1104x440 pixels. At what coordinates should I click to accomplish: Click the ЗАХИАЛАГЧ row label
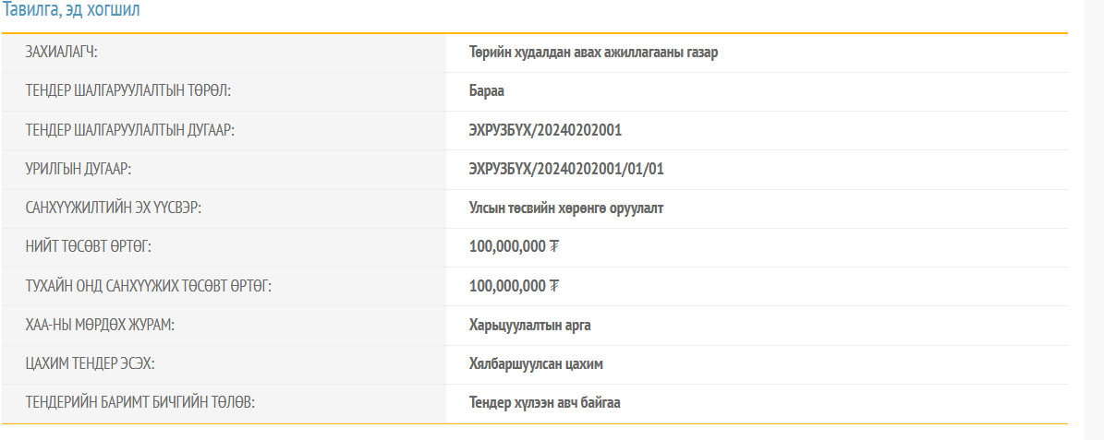61,53
